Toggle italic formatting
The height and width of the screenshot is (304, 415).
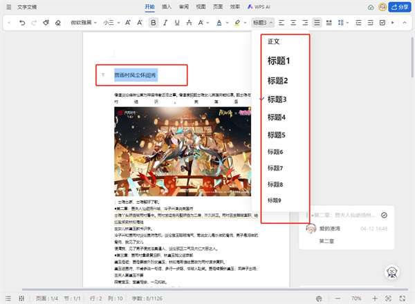165,23
